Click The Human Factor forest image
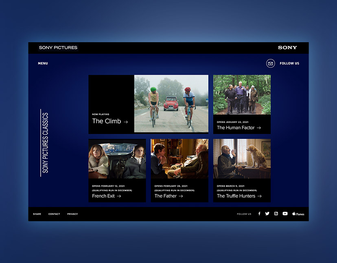Viewport: 337px width, 263px height. coord(242,95)
